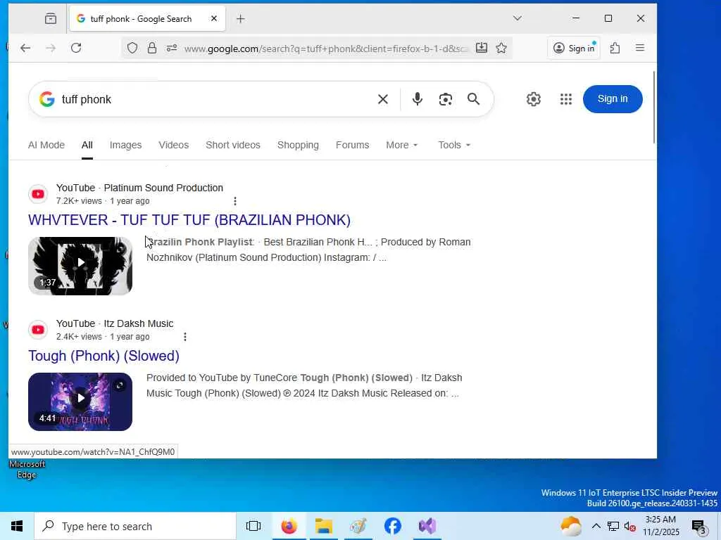Image resolution: width=721 pixels, height=540 pixels.
Task: Open three-dot menu for Platinum Sound Production result
Action: tap(235, 201)
